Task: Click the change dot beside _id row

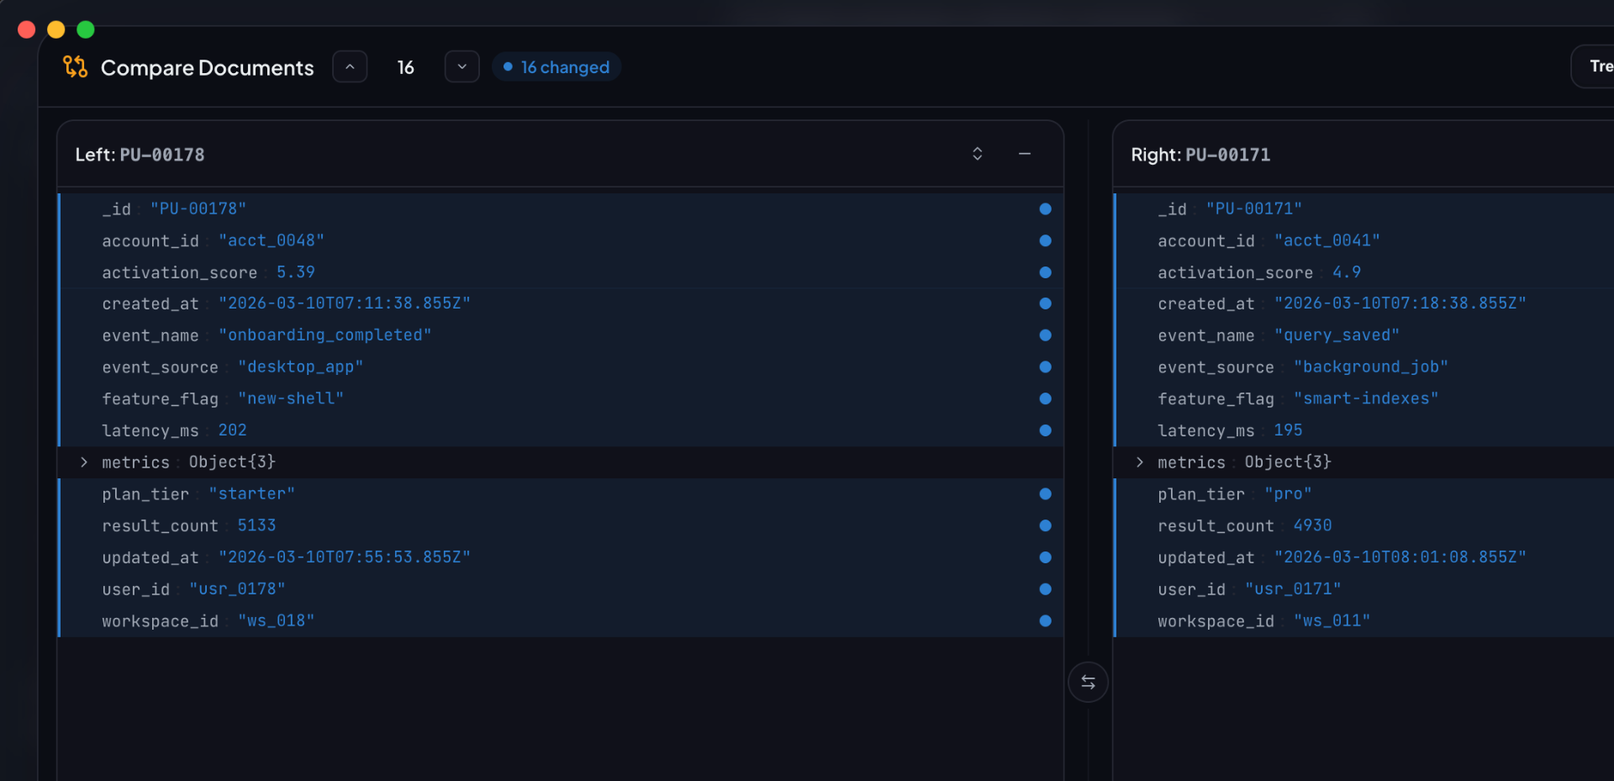Action: pyautogui.click(x=1045, y=209)
